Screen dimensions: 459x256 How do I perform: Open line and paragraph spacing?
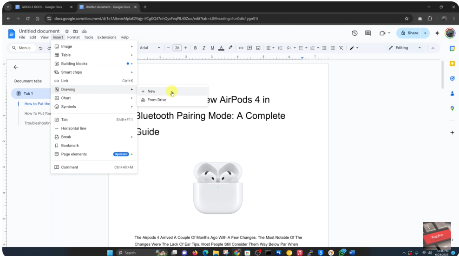pyautogui.click(x=280, y=48)
